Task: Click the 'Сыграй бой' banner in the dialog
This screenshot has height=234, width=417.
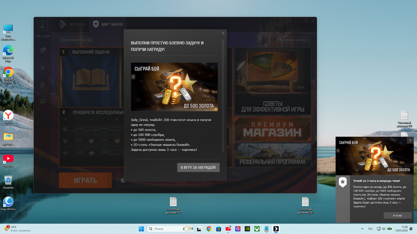Action: click(174, 87)
